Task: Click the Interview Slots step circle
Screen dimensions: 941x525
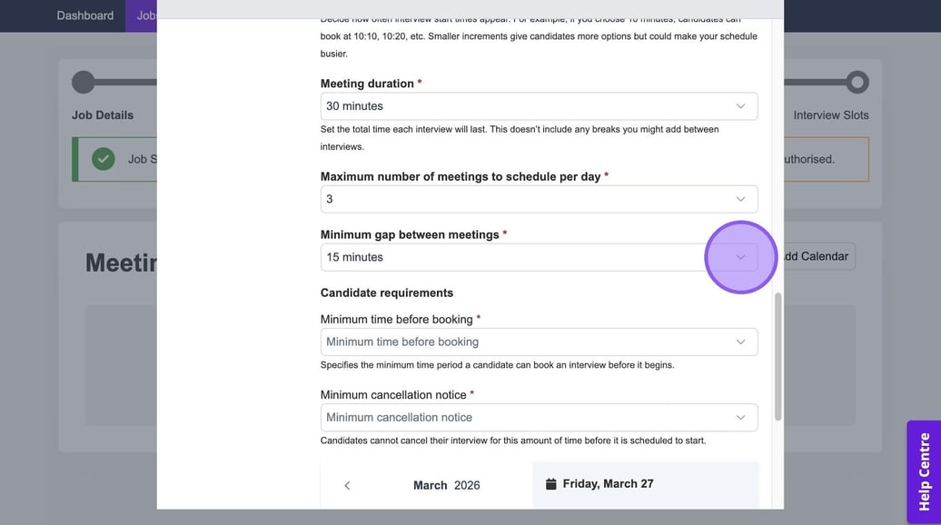Action: tap(857, 83)
